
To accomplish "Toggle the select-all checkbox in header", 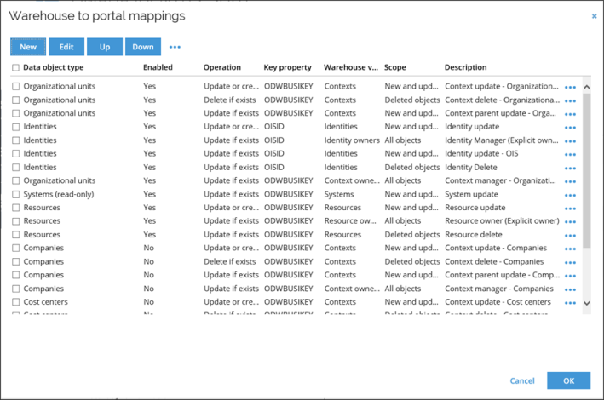I will 15,68.
